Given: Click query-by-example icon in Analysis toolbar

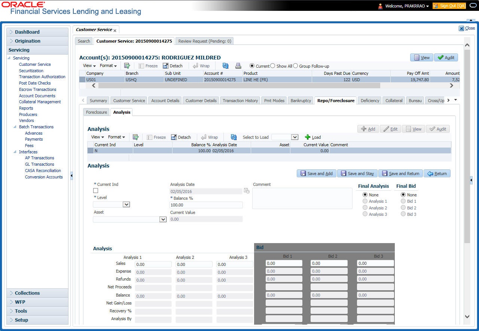Looking at the screenshot, I should [x=135, y=137].
